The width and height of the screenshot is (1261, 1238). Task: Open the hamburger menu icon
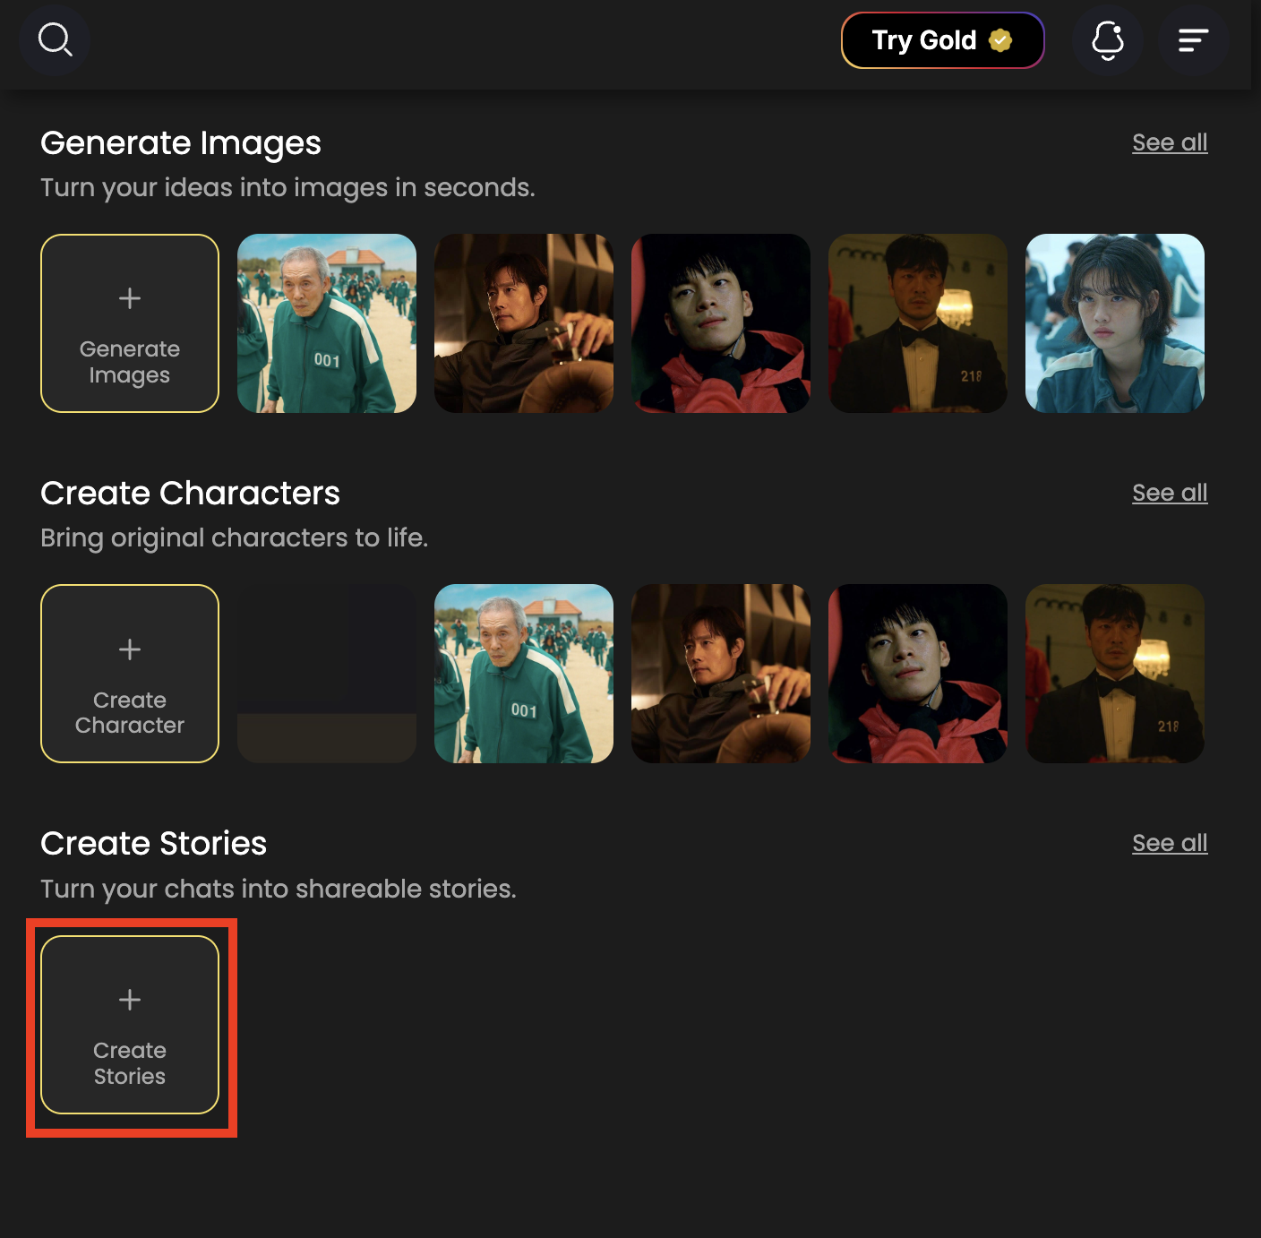pos(1193,40)
